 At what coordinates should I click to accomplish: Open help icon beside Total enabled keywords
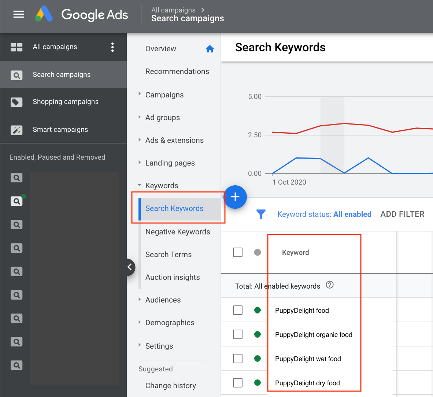[x=330, y=285]
